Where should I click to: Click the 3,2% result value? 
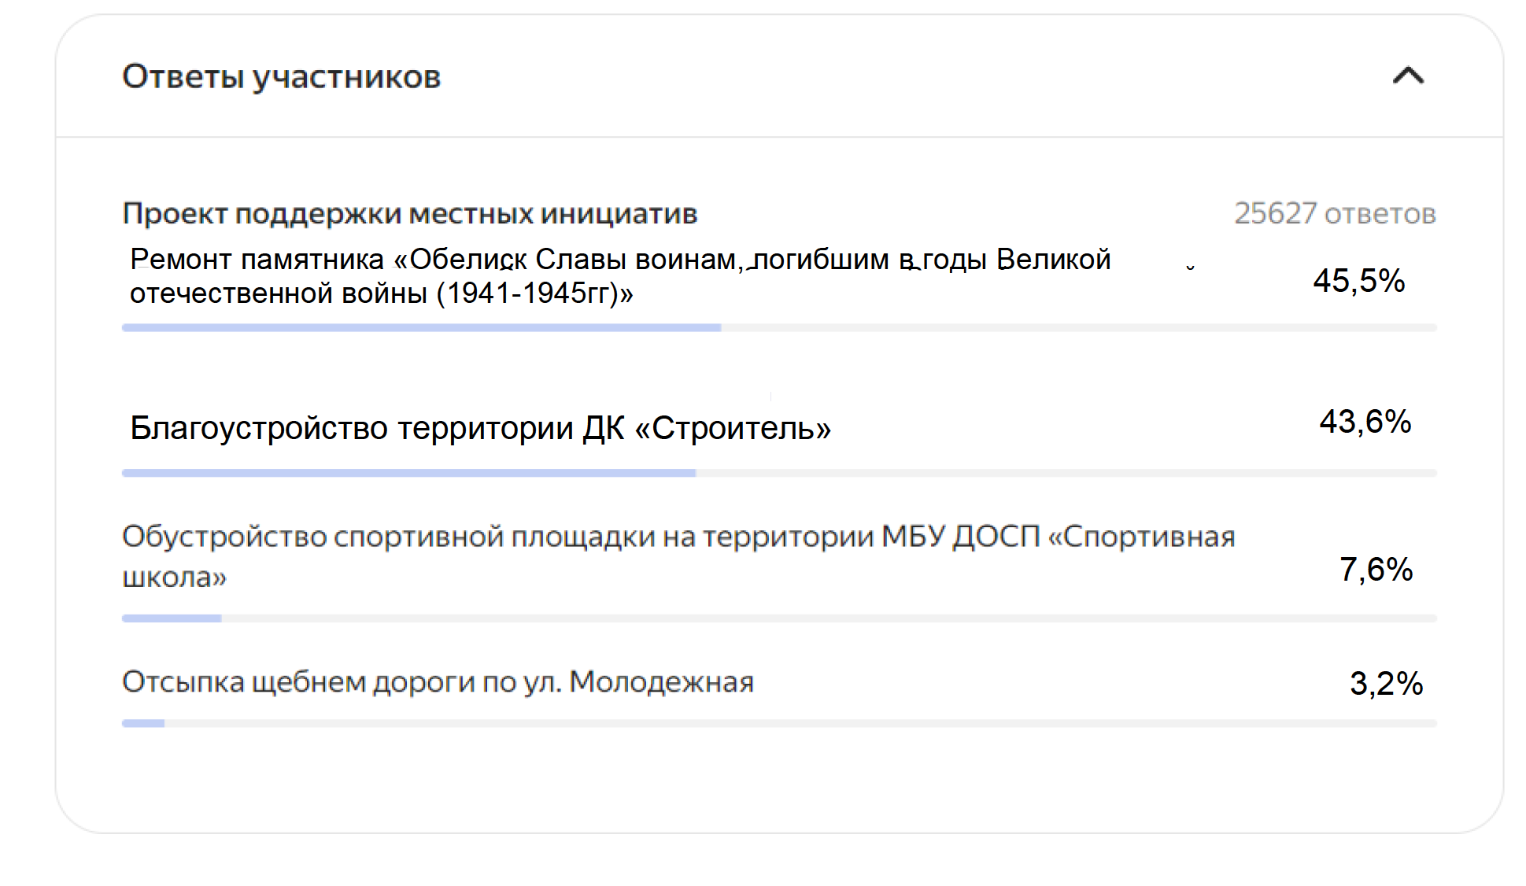coord(1387,683)
